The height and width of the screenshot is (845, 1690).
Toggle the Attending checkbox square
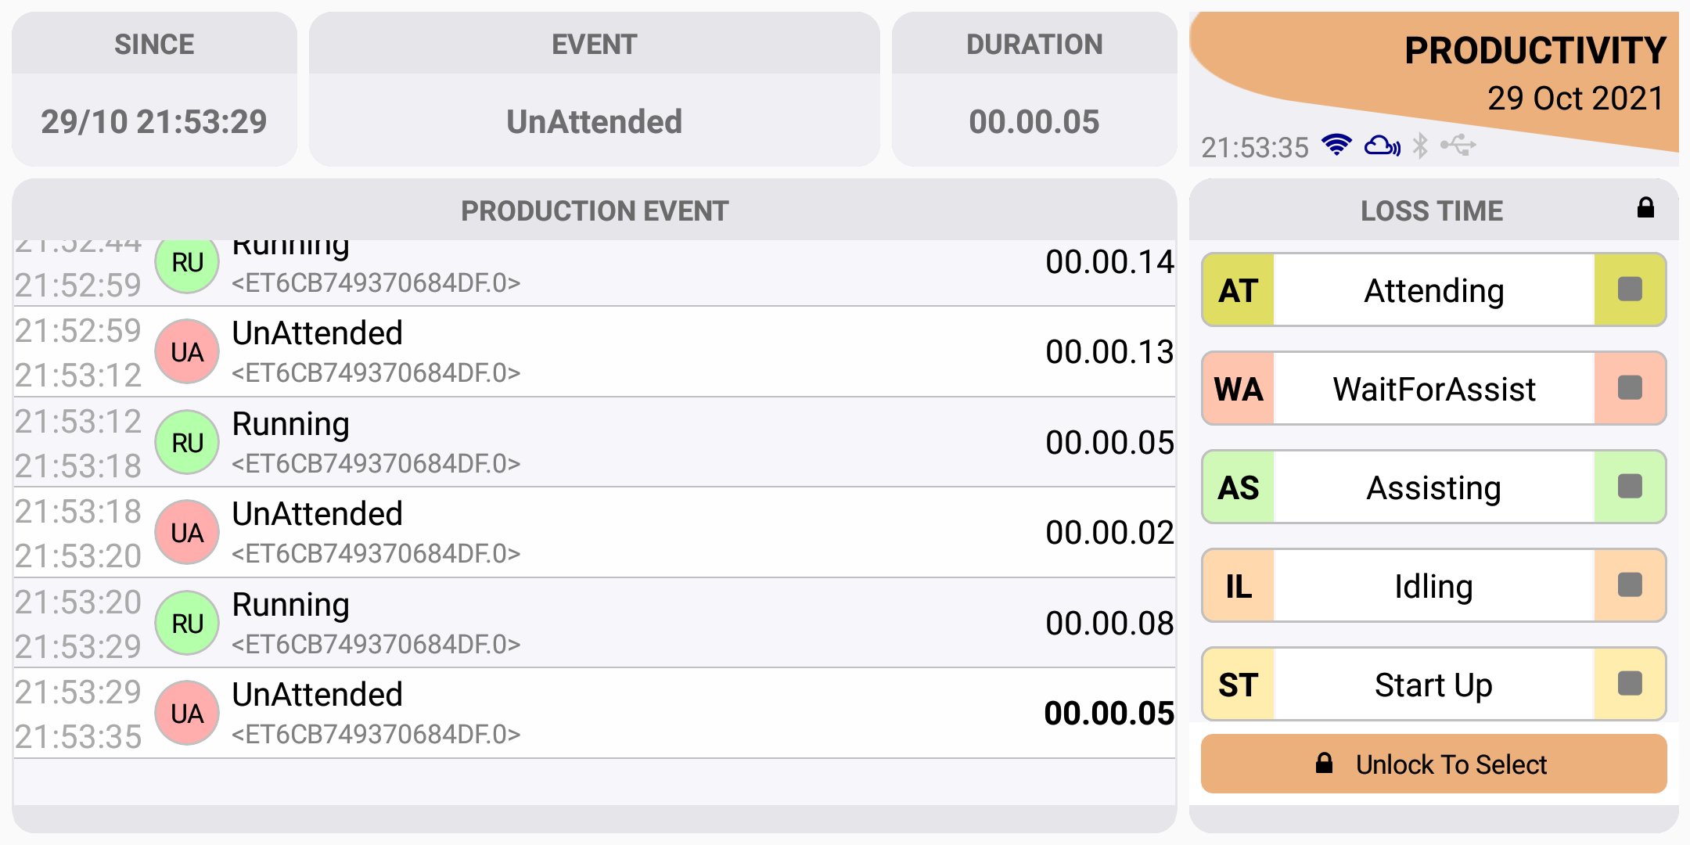pos(1630,289)
